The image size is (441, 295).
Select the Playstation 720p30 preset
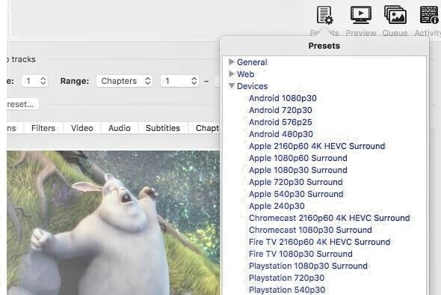[x=286, y=278]
